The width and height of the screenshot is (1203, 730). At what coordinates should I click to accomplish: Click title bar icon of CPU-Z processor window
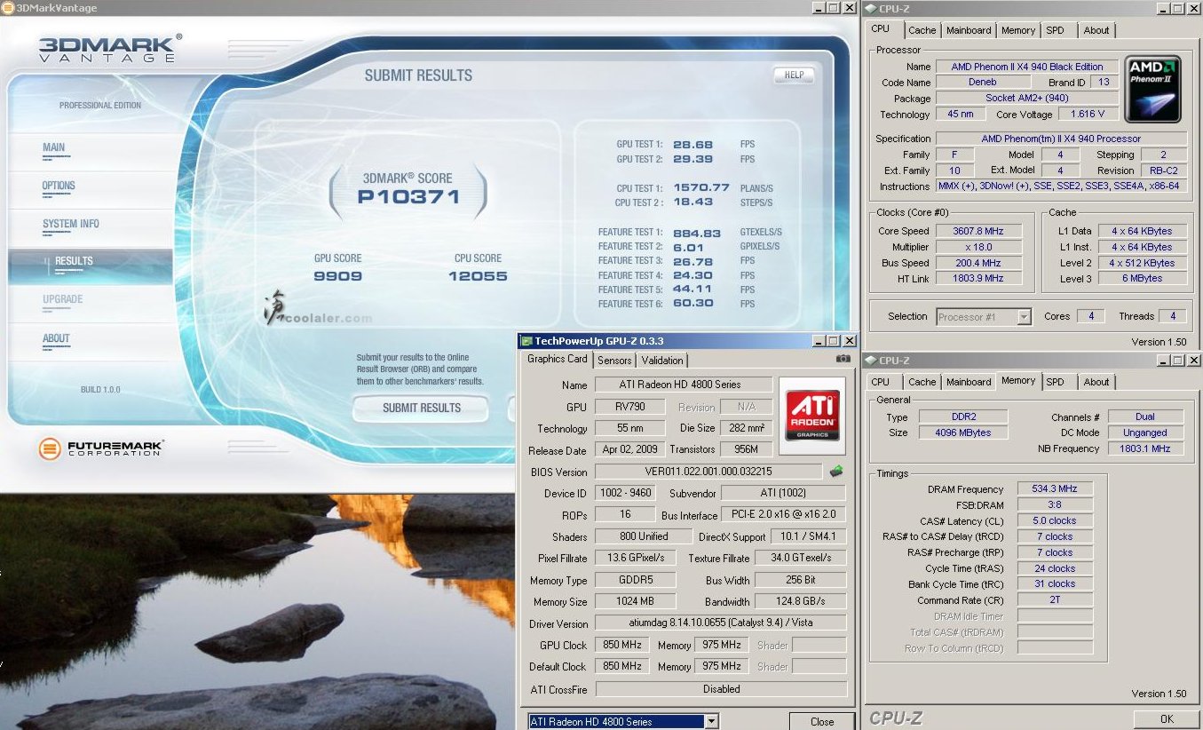click(x=870, y=8)
